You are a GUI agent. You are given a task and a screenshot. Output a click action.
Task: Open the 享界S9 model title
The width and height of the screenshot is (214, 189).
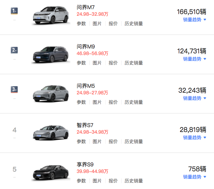pyautogui.click(x=85, y=164)
